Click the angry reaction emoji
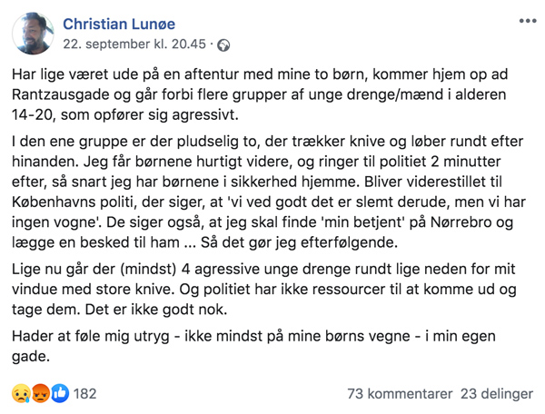The image size is (545, 414). click(x=40, y=393)
